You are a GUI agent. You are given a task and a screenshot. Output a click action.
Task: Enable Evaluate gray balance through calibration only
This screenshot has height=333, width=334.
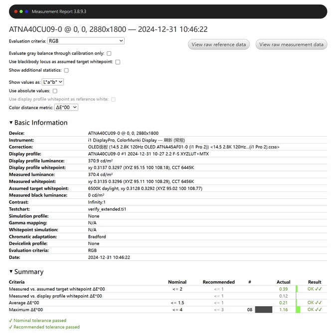[109, 53]
